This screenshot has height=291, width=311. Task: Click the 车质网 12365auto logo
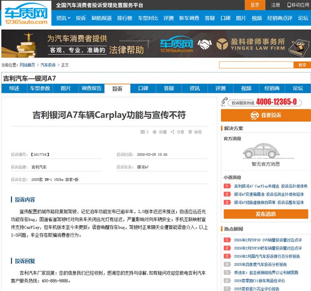click(x=26, y=13)
